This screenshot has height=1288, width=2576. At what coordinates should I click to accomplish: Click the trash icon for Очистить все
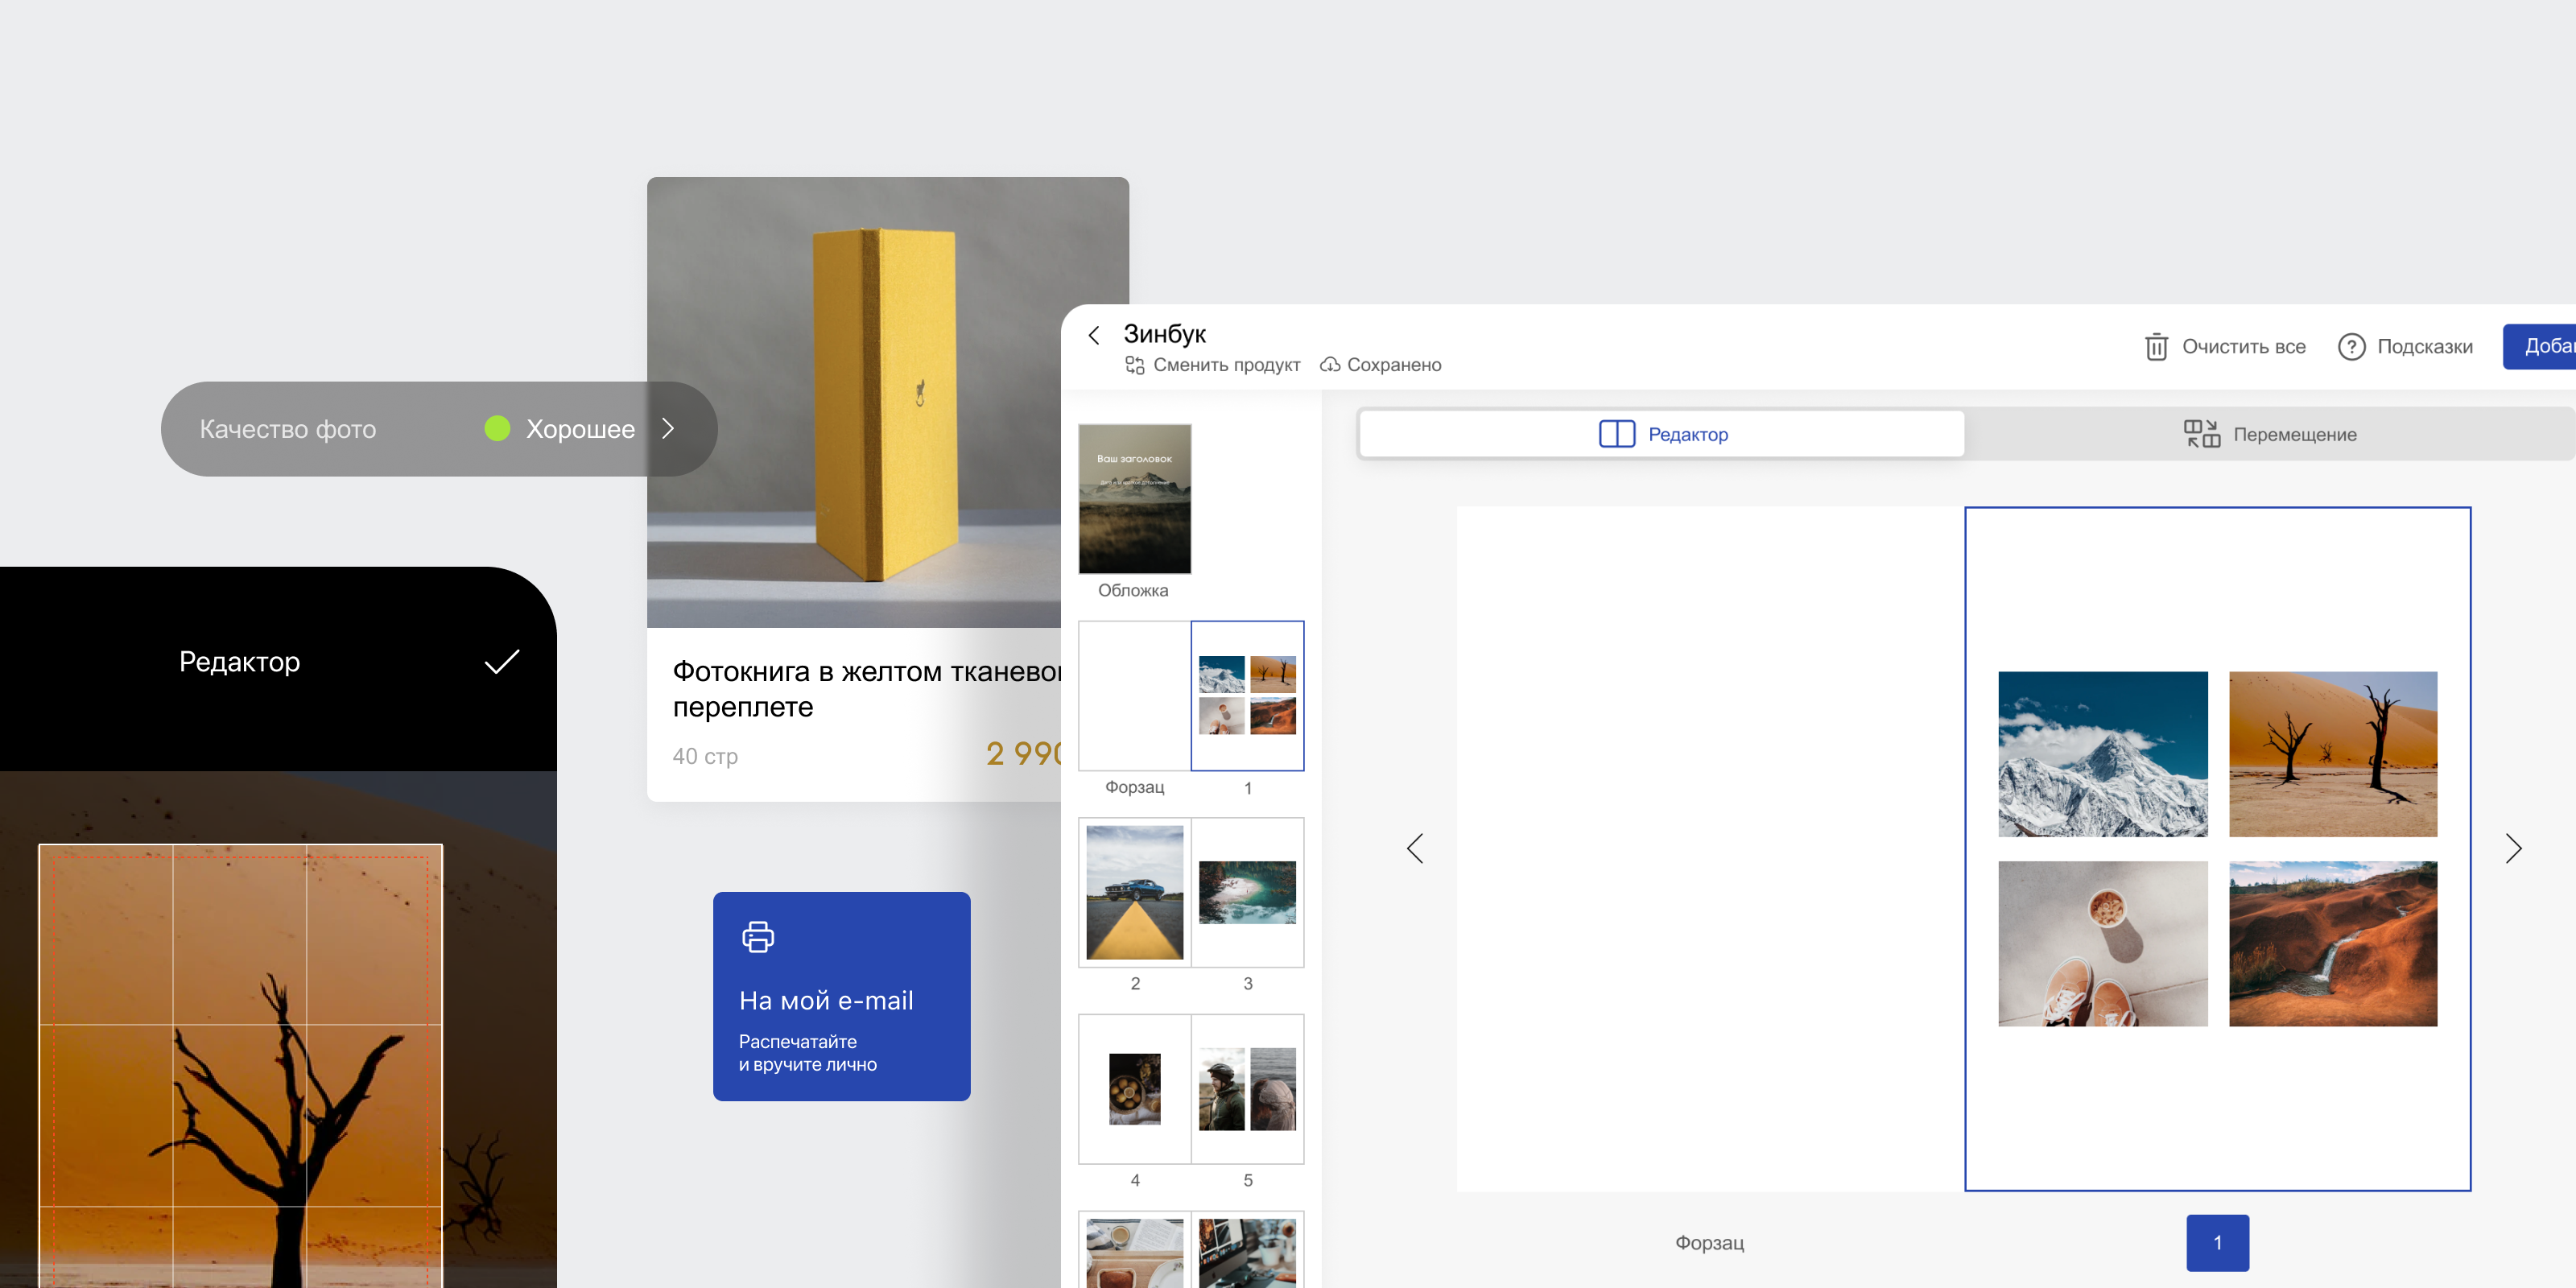(x=2156, y=347)
